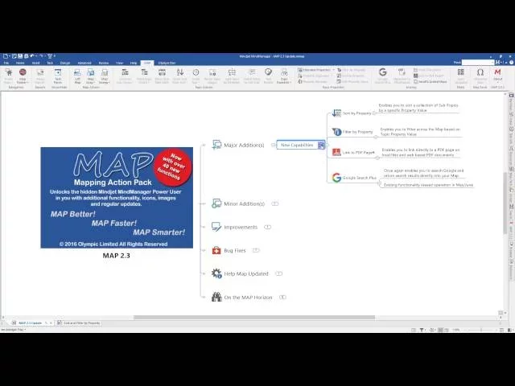Click the filter funnel icon in status bar

(x=422, y=330)
